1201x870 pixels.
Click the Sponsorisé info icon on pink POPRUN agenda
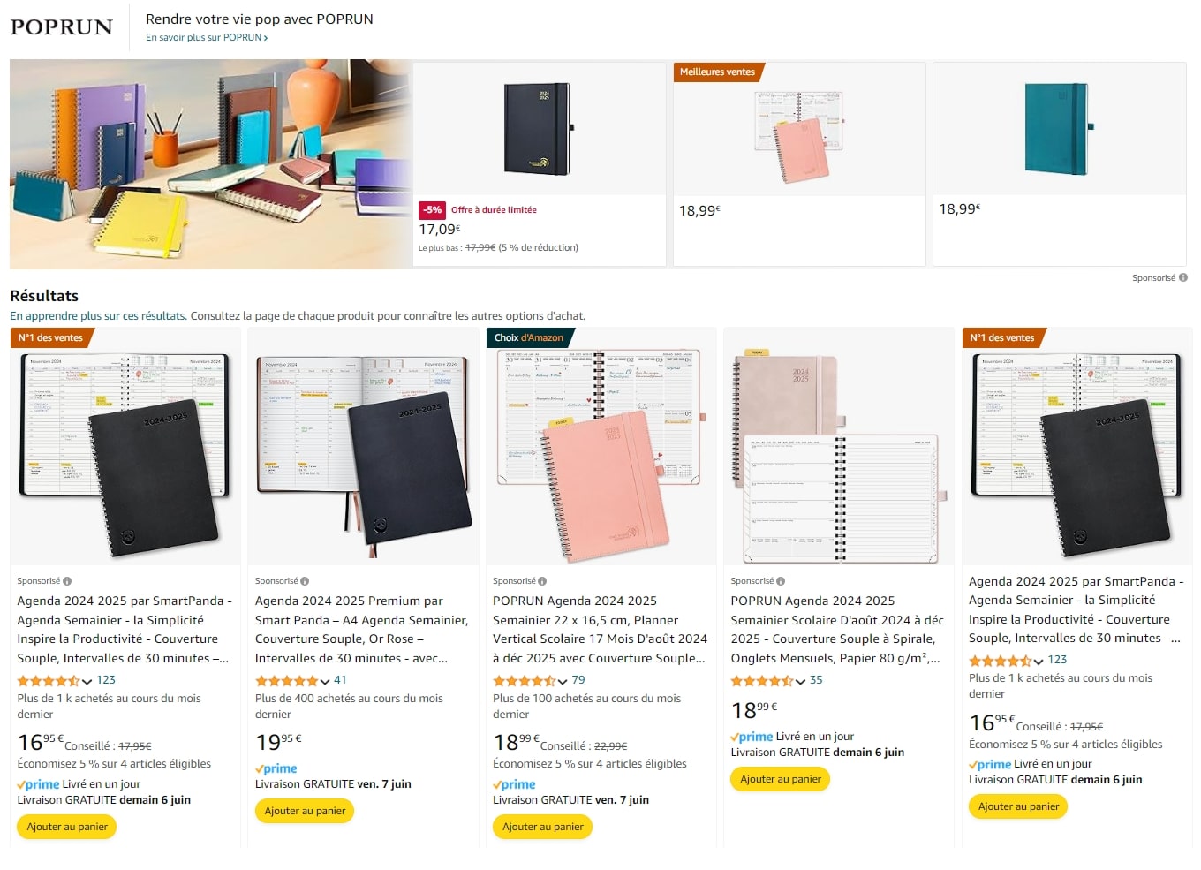click(542, 581)
